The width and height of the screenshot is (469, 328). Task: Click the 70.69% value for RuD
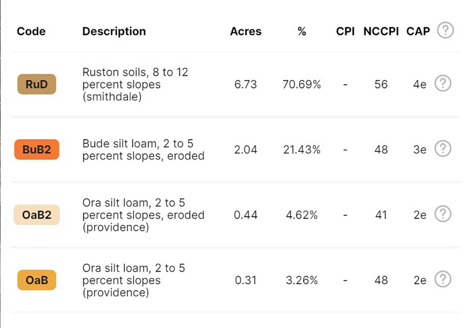pos(302,85)
